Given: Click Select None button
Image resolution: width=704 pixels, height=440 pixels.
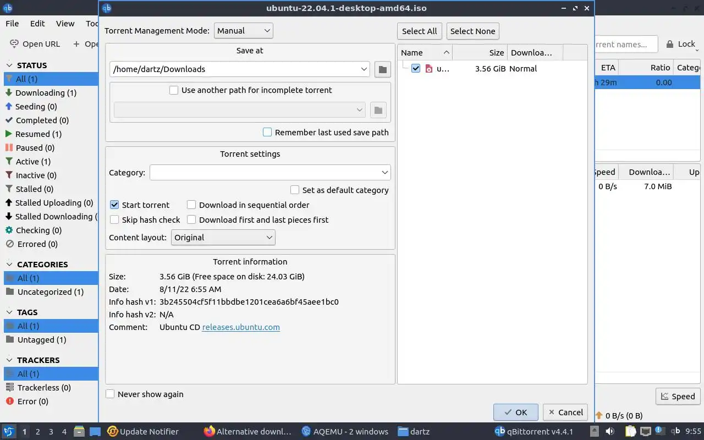Looking at the screenshot, I should click(473, 31).
